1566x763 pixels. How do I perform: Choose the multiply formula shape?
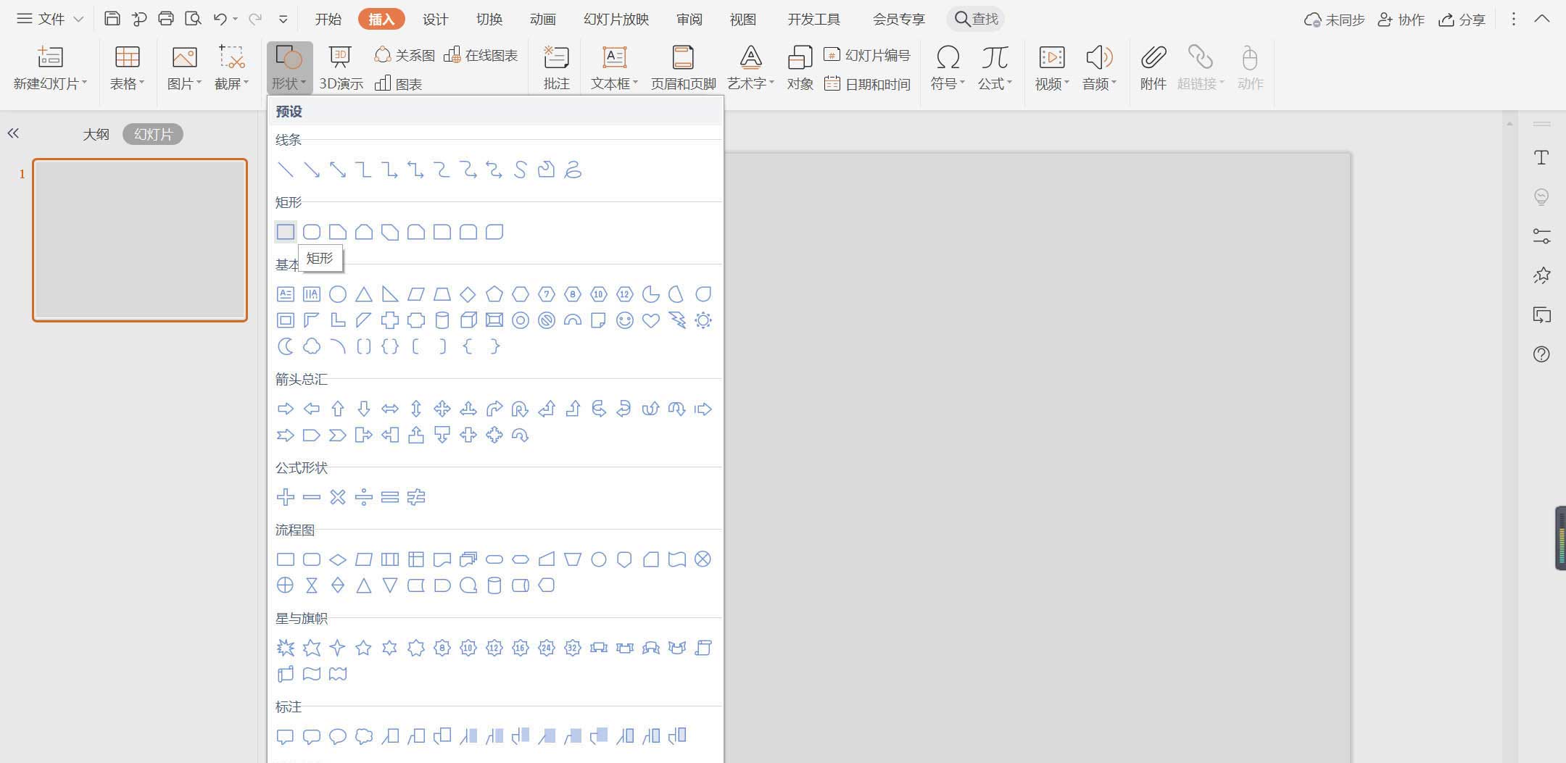[x=338, y=497]
